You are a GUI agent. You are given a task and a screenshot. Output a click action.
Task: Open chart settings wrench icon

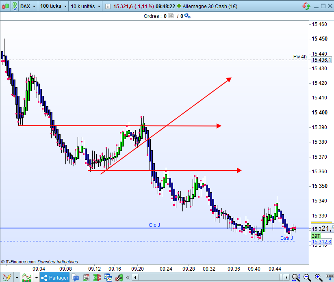tap(119, 278)
